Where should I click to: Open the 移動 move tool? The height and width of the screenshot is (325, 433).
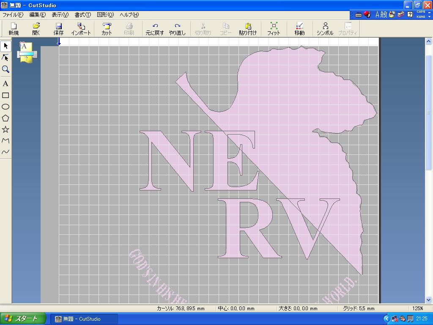coord(299,29)
